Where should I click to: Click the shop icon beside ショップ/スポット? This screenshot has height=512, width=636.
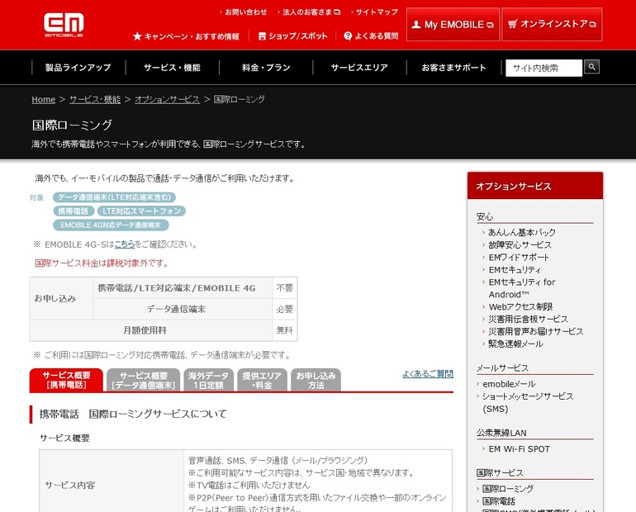(x=262, y=36)
